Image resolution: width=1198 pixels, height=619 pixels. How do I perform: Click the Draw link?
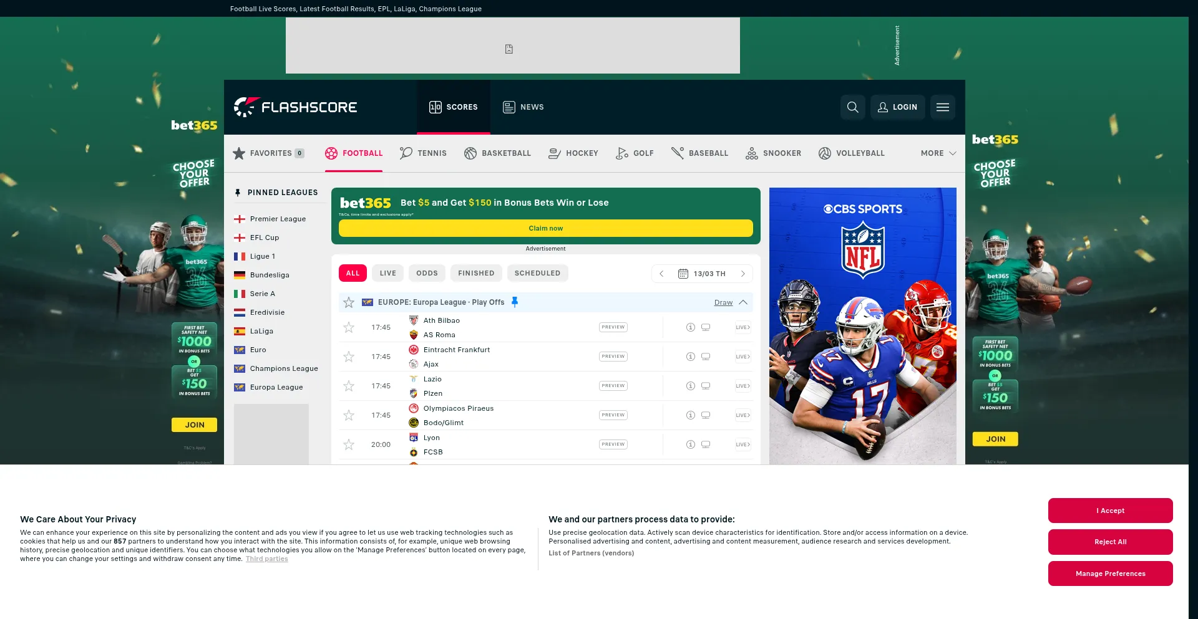tap(723, 302)
